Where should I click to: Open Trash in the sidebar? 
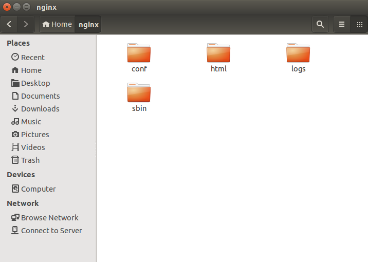pos(48,160)
